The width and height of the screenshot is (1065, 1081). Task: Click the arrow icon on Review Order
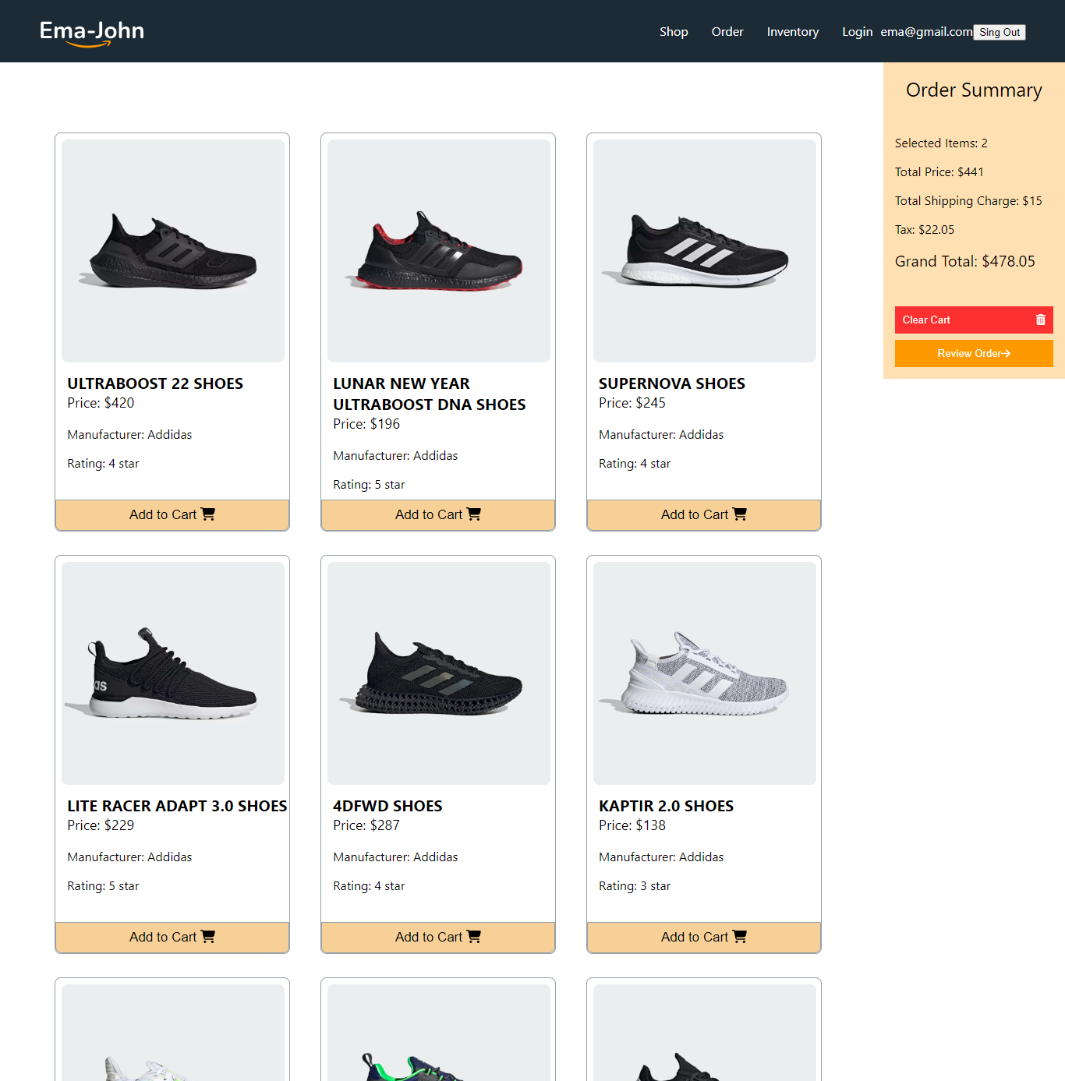[x=1007, y=353]
